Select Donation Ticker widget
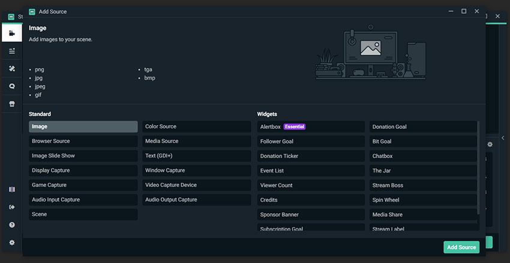Image resolution: width=510 pixels, height=263 pixels. tap(311, 156)
